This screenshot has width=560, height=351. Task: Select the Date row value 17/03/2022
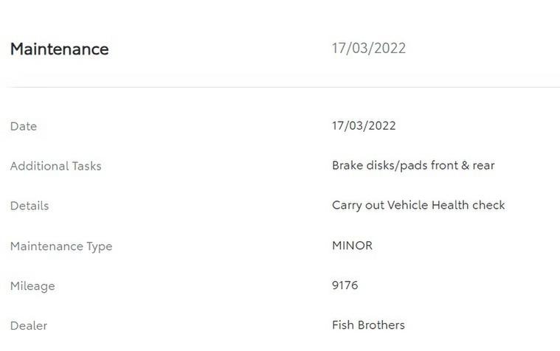[x=364, y=125]
